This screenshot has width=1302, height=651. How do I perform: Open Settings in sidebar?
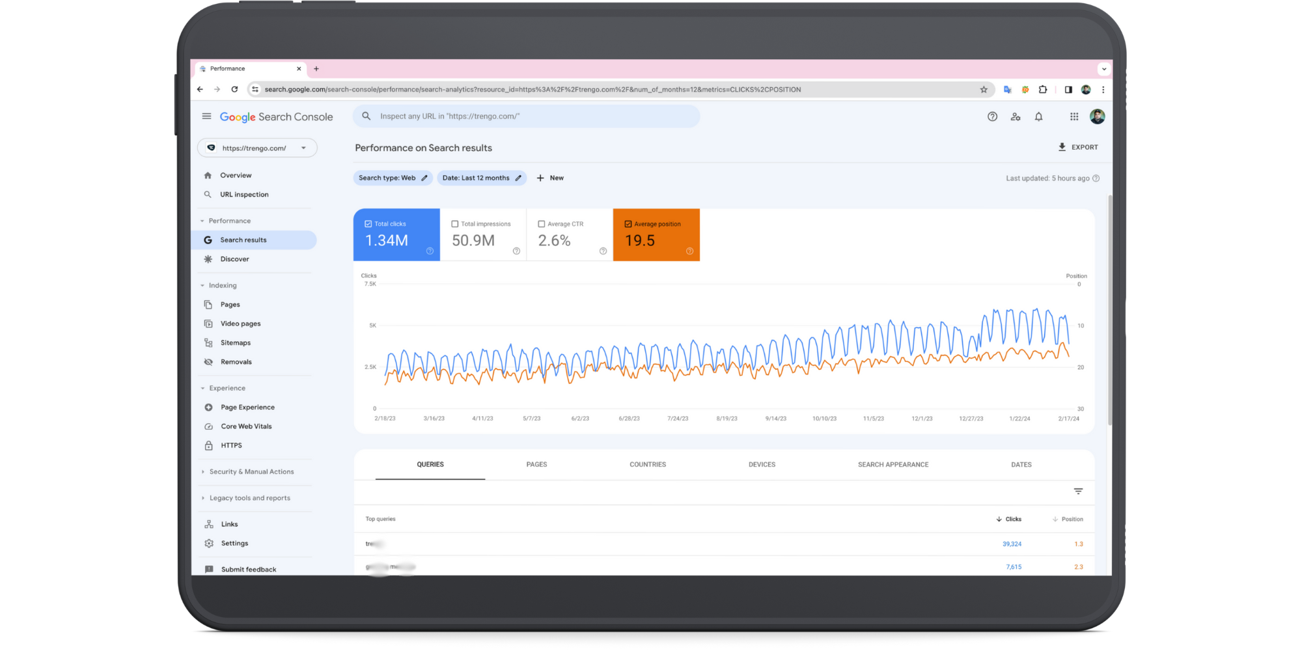pos(234,544)
